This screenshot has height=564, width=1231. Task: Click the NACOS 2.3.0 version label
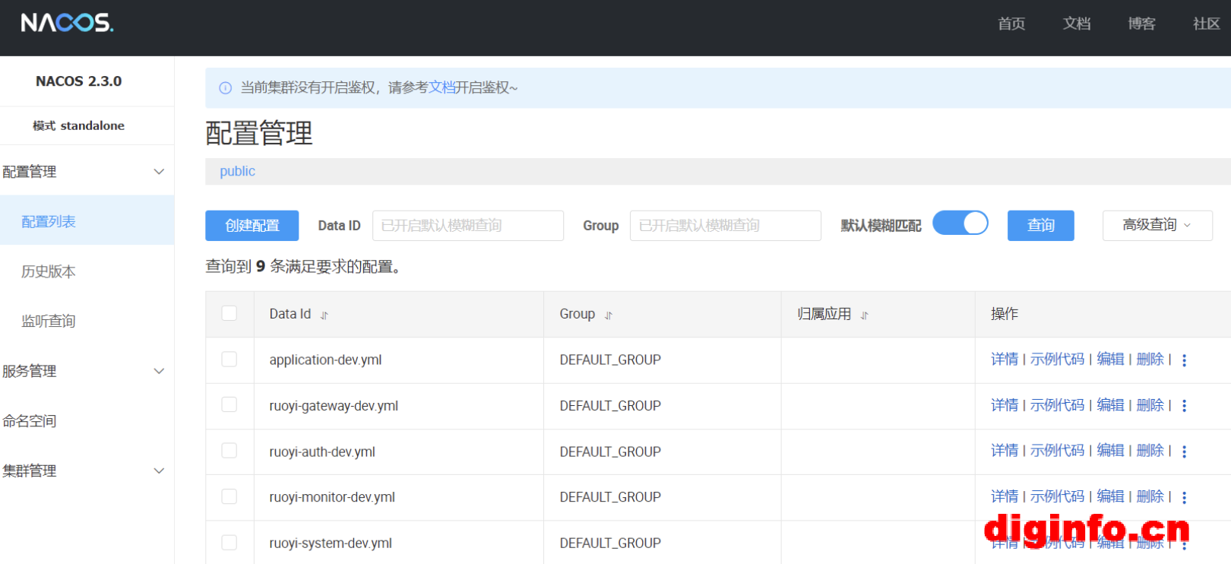[78, 81]
